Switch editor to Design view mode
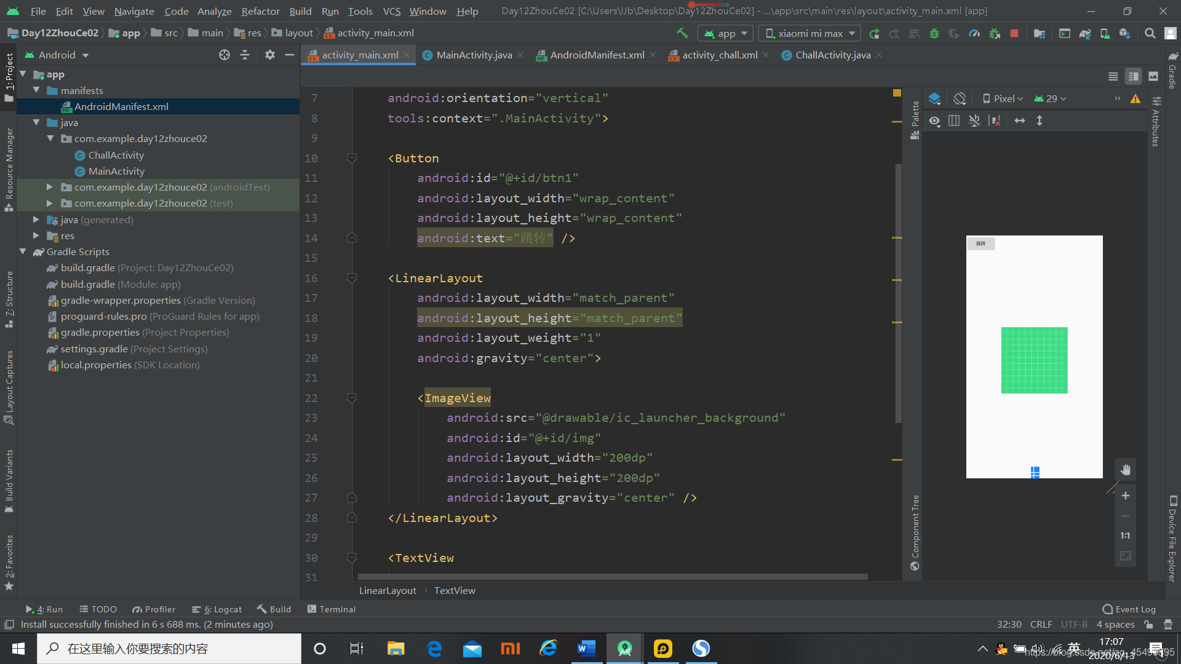 point(1153,76)
